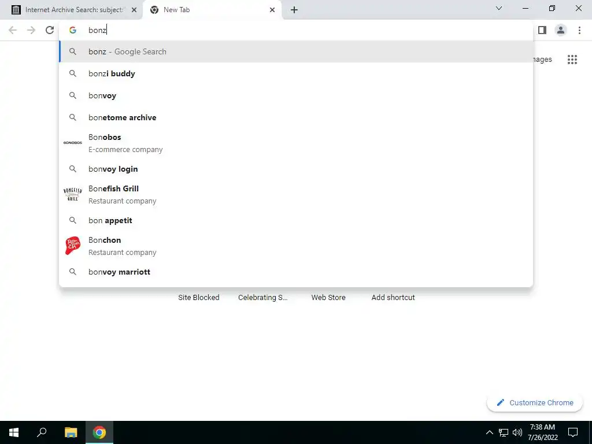This screenshot has height=444, width=592.
Task: Click the Google logo in the address bar
Action: pos(73,30)
